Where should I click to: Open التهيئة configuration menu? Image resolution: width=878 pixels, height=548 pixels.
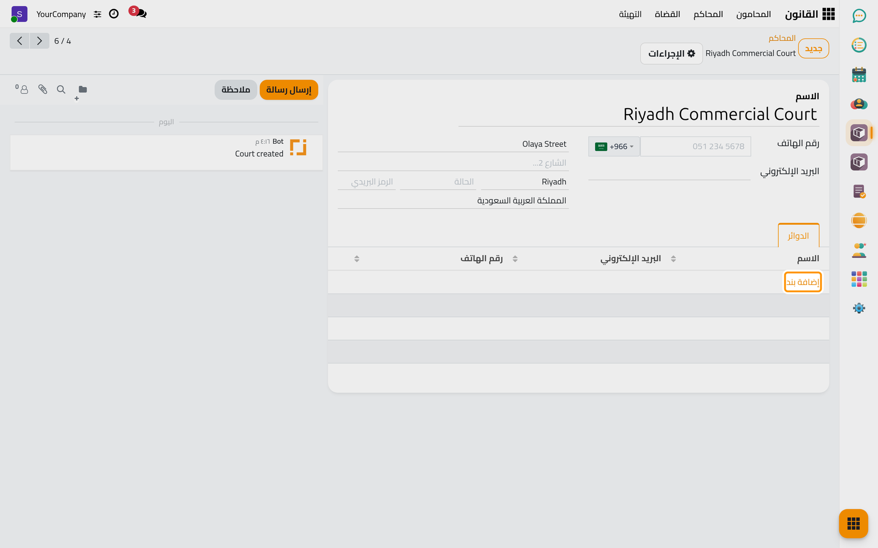click(x=630, y=14)
